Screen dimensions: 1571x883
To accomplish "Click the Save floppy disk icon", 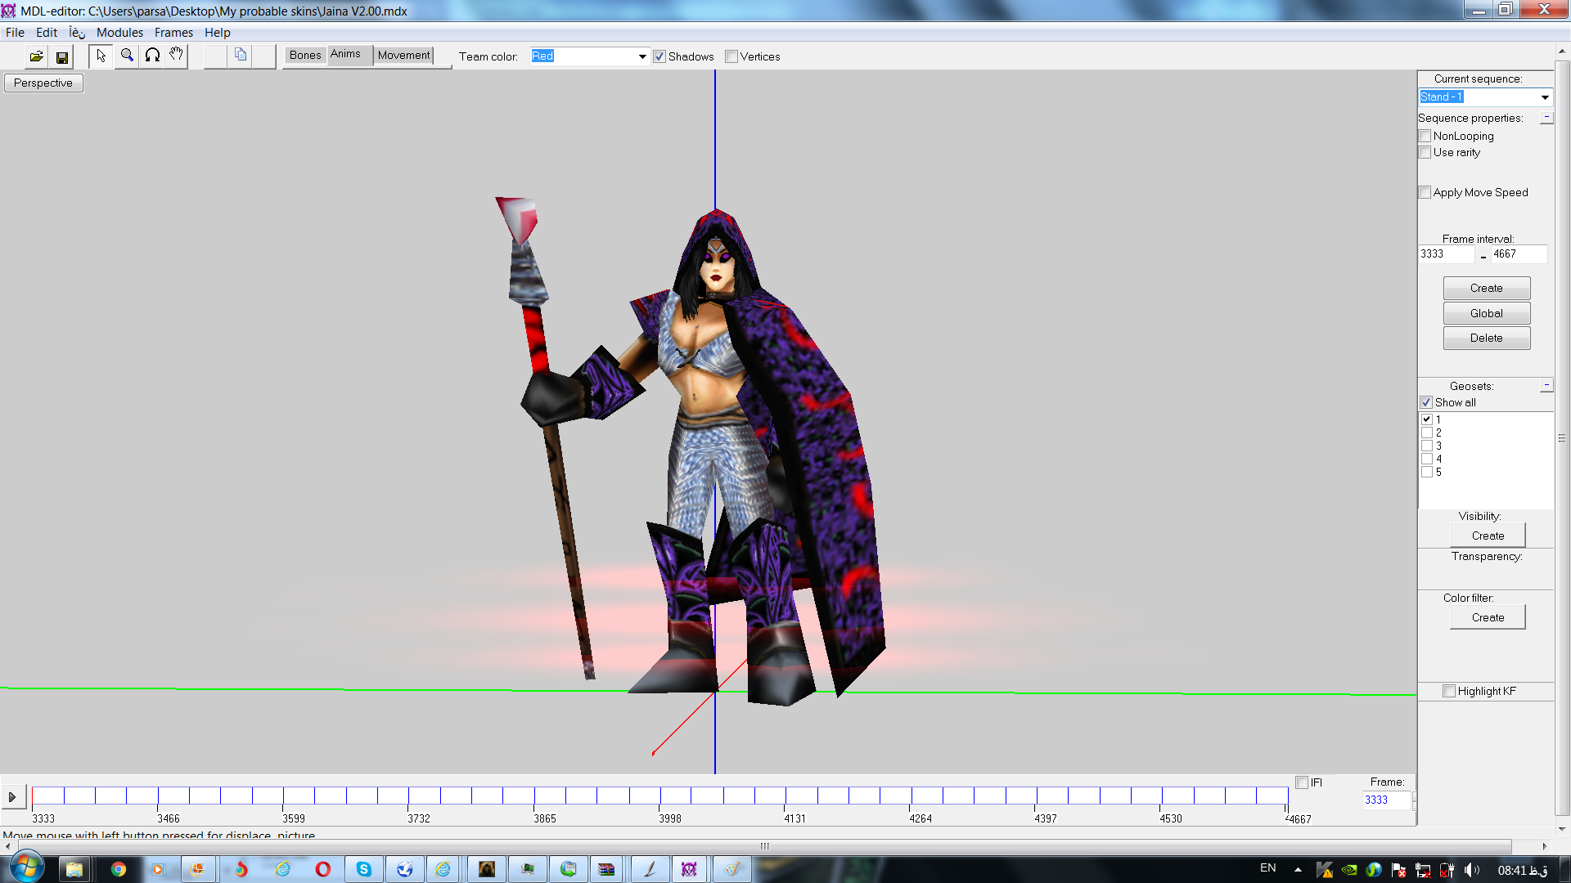I will coord(62,56).
